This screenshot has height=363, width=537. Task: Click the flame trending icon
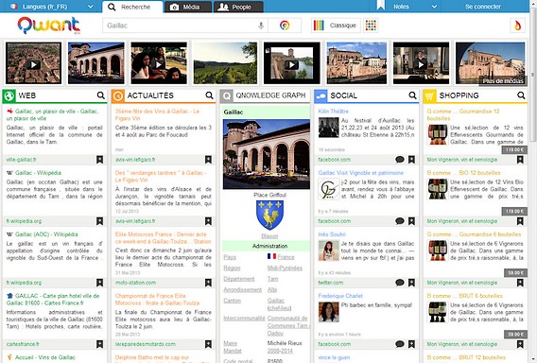click(x=517, y=26)
